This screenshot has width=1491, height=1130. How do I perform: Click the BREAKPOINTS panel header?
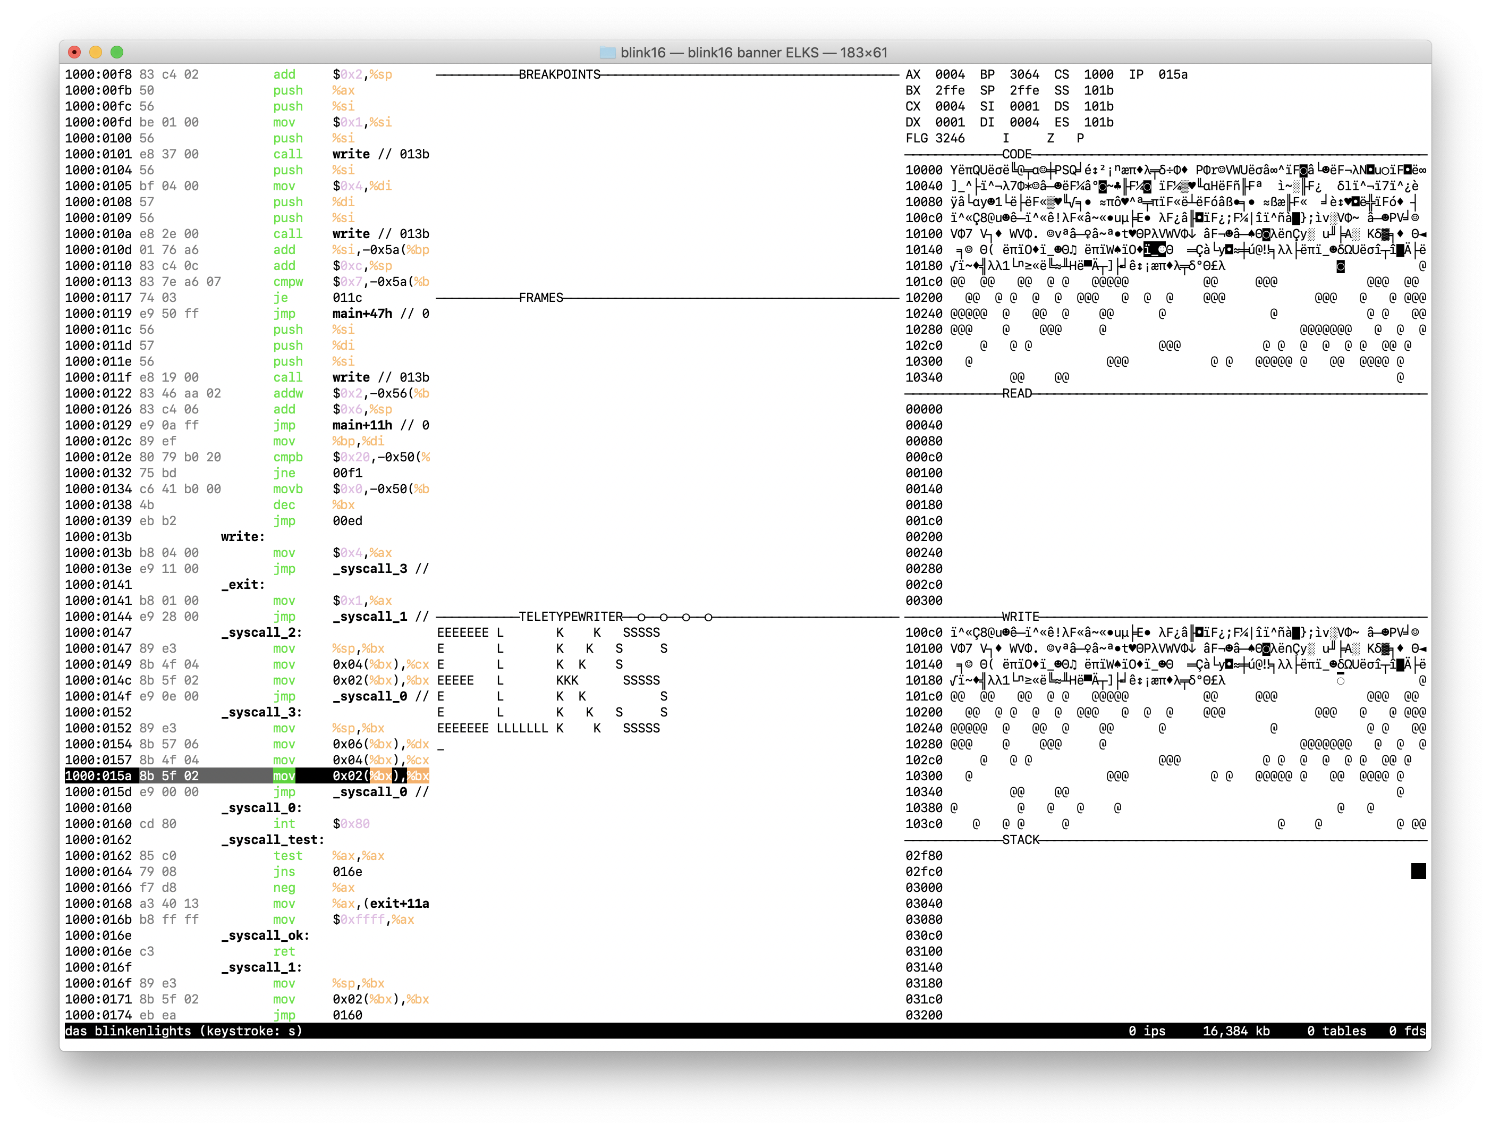559,74
